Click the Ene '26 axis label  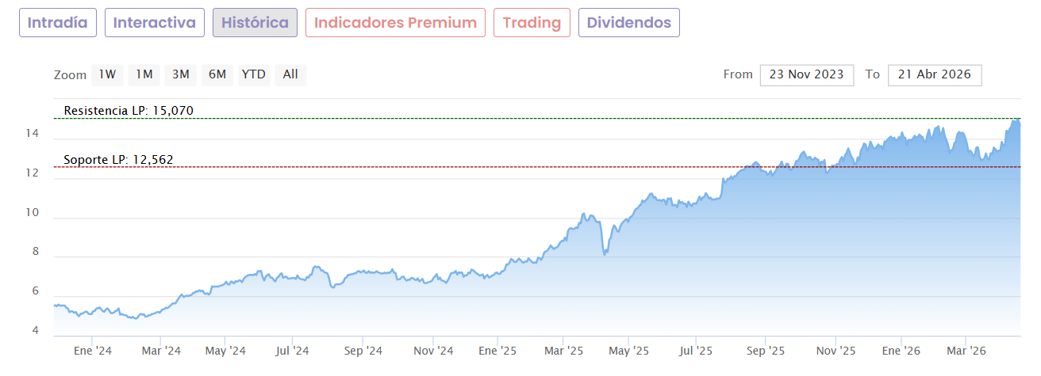pos(901,350)
